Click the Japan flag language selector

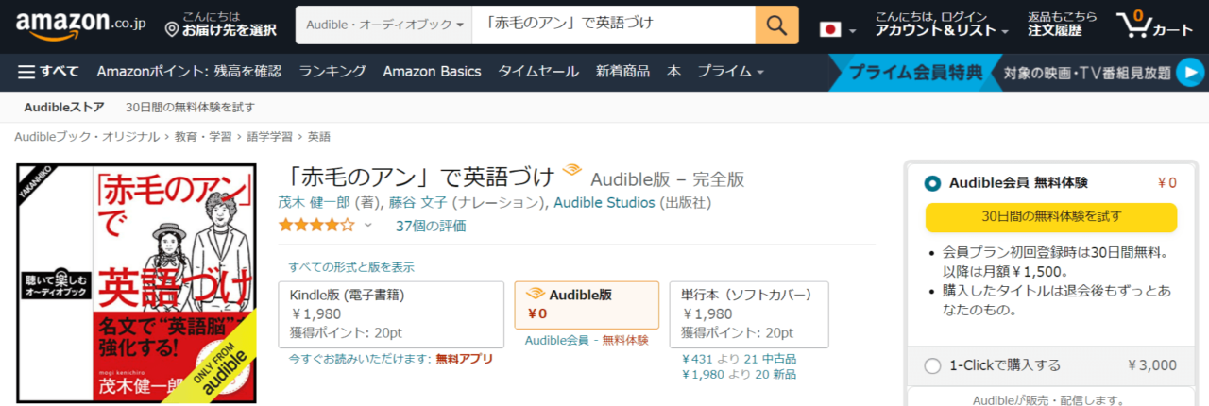point(830,29)
